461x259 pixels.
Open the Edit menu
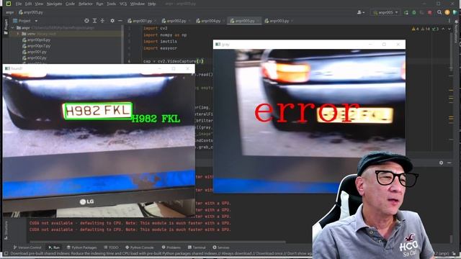point(28,4)
